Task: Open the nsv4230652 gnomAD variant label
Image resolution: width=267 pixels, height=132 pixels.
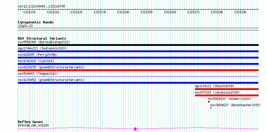Action: [51, 80]
